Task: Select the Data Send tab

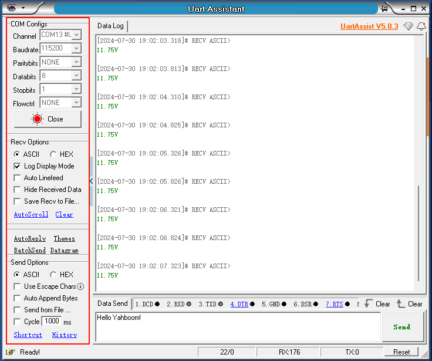Action: pos(112,303)
